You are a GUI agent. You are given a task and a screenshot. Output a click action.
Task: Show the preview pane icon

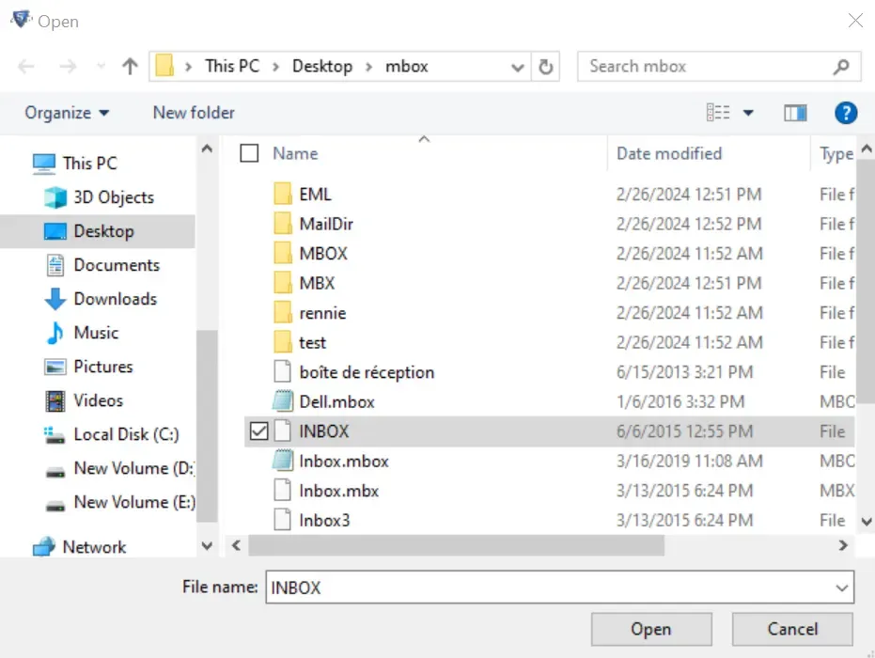(x=795, y=112)
